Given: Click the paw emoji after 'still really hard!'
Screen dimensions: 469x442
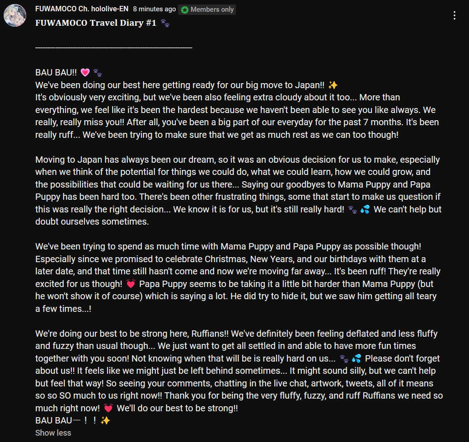Looking at the screenshot, I should click(352, 210).
